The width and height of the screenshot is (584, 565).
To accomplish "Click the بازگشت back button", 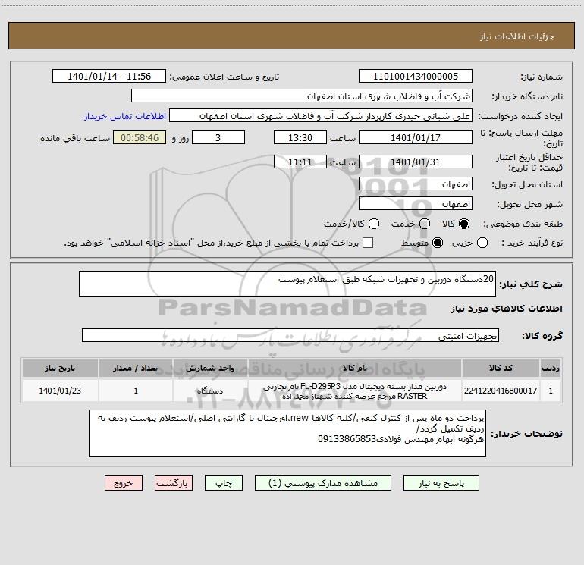I will (x=174, y=483).
